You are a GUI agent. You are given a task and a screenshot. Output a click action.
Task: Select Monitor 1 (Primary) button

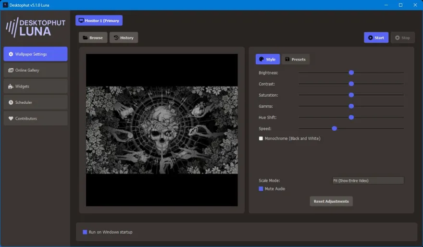99,21
